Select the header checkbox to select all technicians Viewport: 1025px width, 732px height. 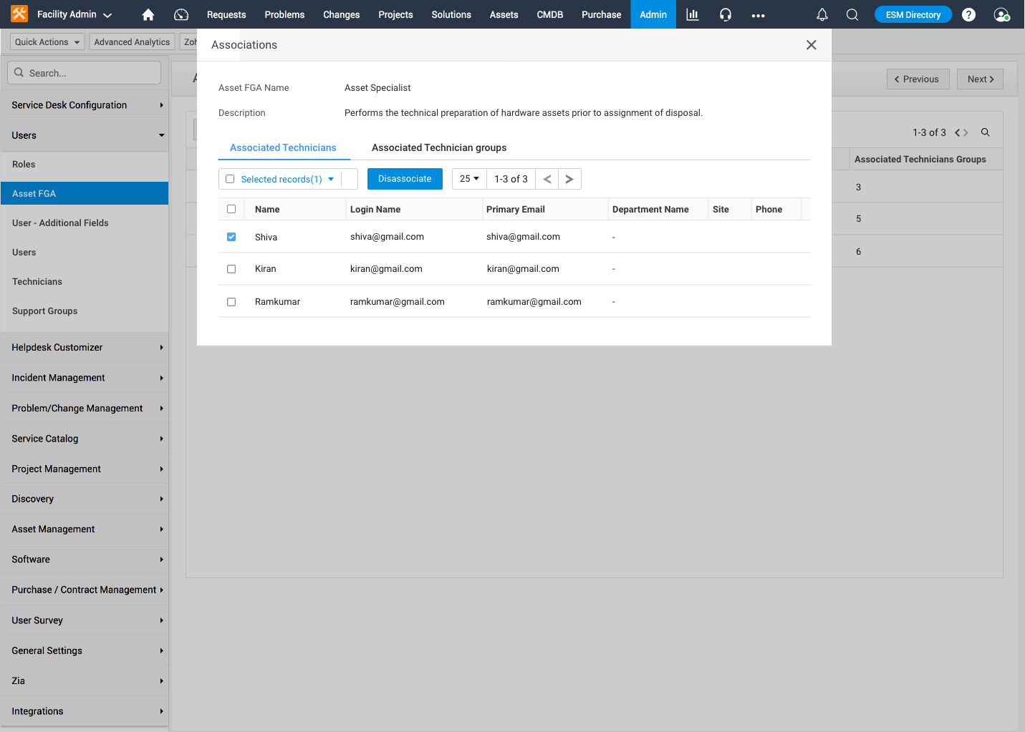231,208
